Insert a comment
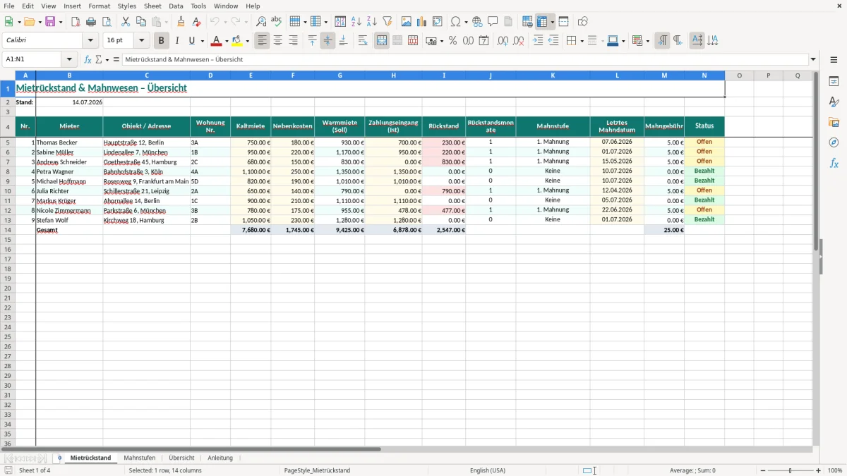 click(x=493, y=22)
